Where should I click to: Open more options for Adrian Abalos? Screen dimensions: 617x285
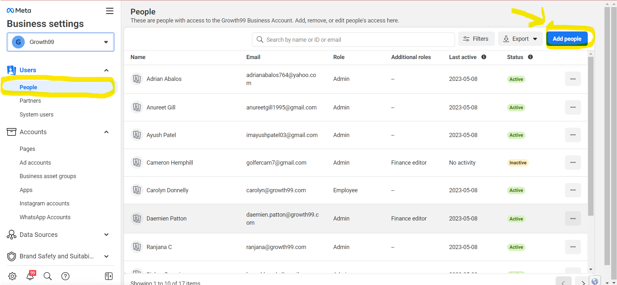573,79
